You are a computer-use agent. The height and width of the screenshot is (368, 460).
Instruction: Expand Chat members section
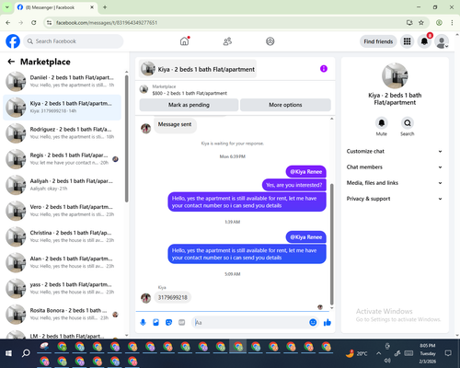point(395,167)
